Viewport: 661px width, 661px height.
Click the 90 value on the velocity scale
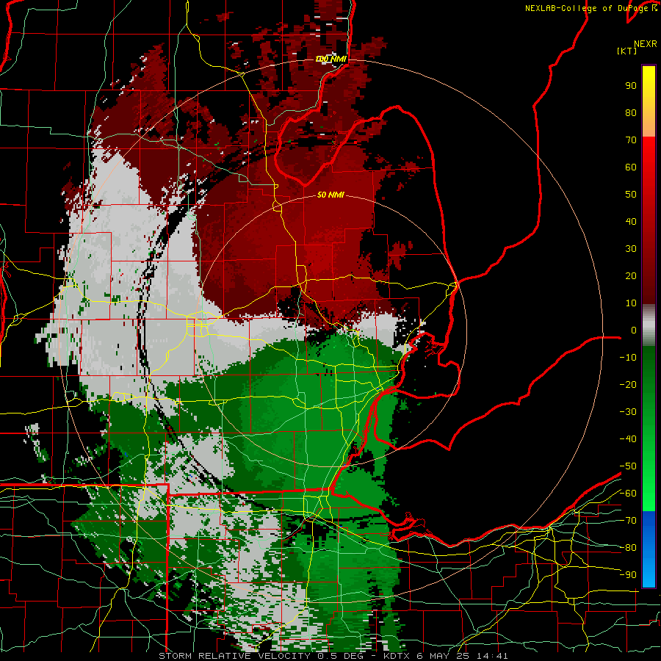pyautogui.click(x=631, y=86)
